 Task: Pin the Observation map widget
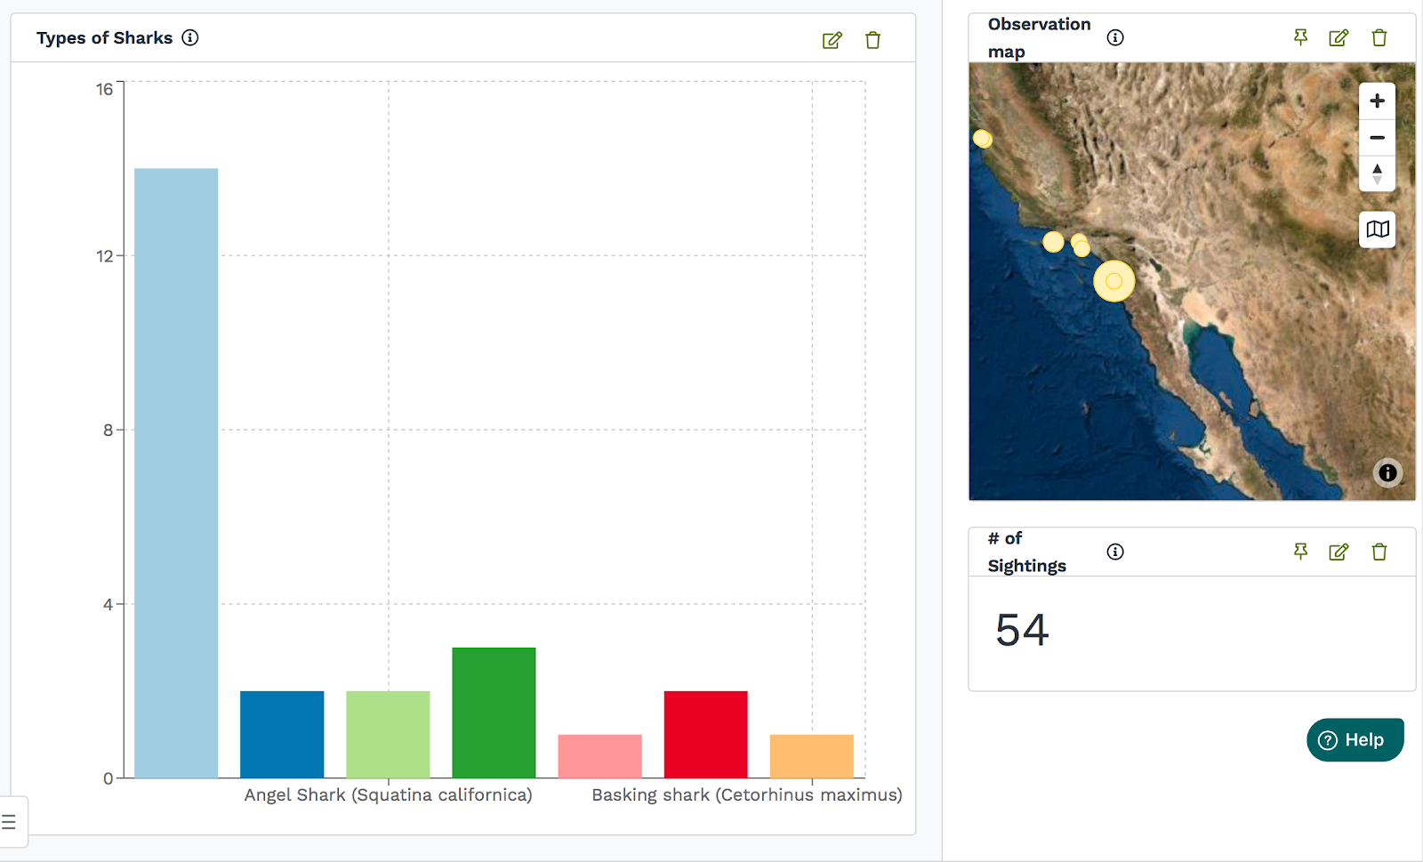[1300, 37]
